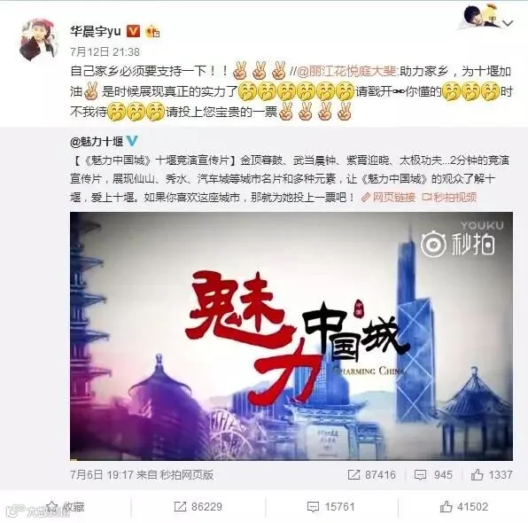Expand the post options chevron menu
The image size is (528, 523).
point(508,23)
